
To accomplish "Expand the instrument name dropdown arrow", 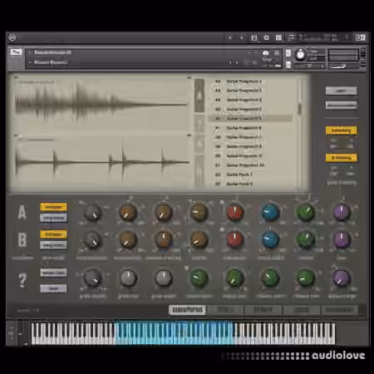I will (30, 52).
